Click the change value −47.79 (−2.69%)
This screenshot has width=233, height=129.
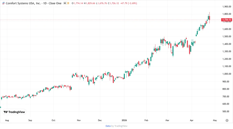128,3
